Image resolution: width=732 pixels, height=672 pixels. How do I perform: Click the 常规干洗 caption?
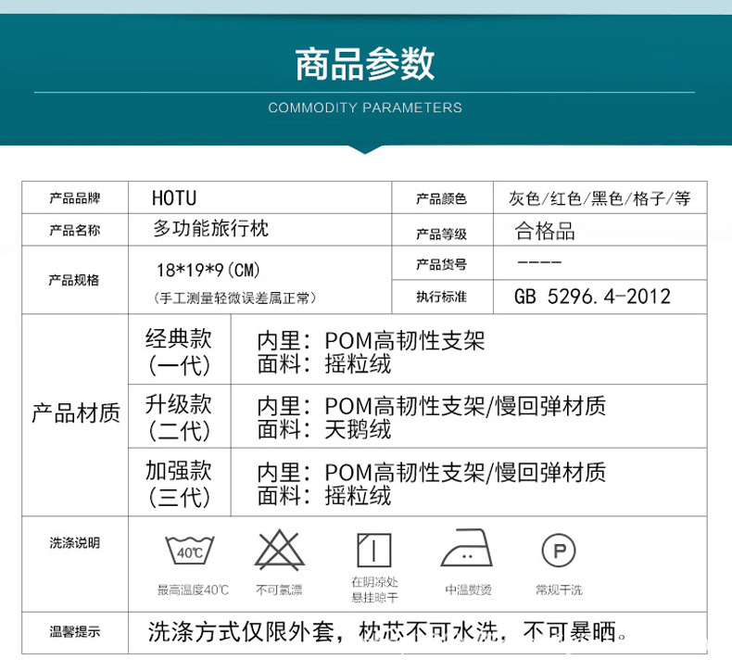[x=559, y=590]
